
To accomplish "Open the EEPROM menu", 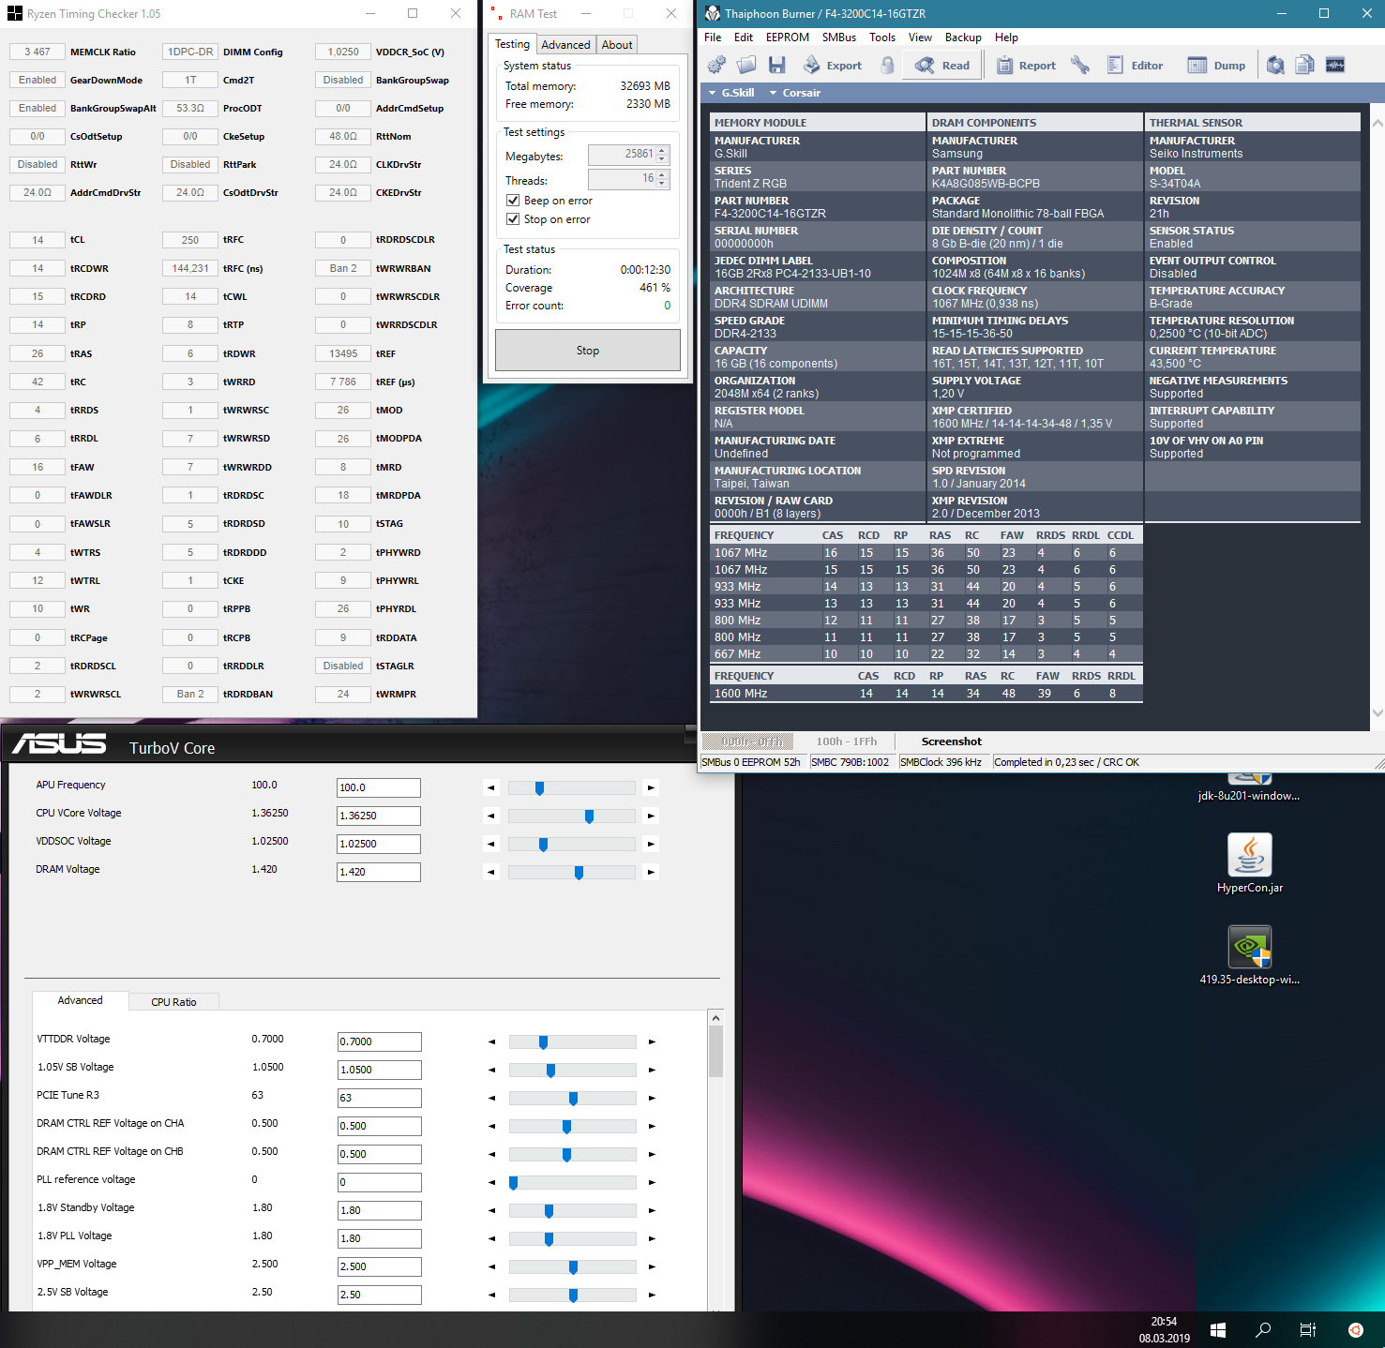I will coord(788,37).
